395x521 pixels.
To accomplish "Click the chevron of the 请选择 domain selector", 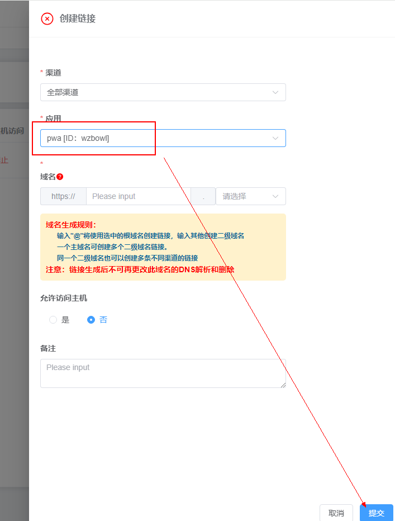I will [x=275, y=196].
